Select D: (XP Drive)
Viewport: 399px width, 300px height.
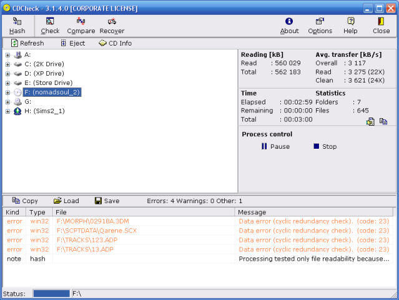[x=44, y=74]
